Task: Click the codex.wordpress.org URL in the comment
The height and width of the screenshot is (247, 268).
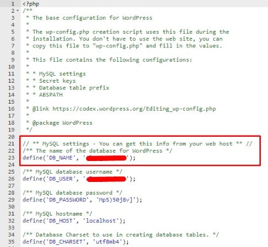Action: coord(134,109)
